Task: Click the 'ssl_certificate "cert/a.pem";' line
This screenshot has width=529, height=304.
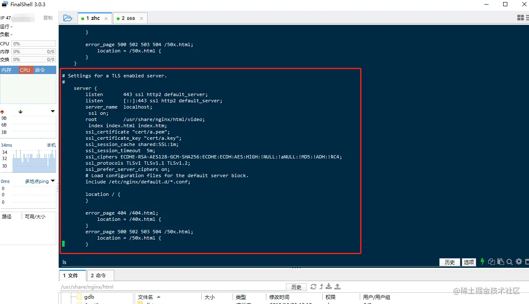Action: 128,132
